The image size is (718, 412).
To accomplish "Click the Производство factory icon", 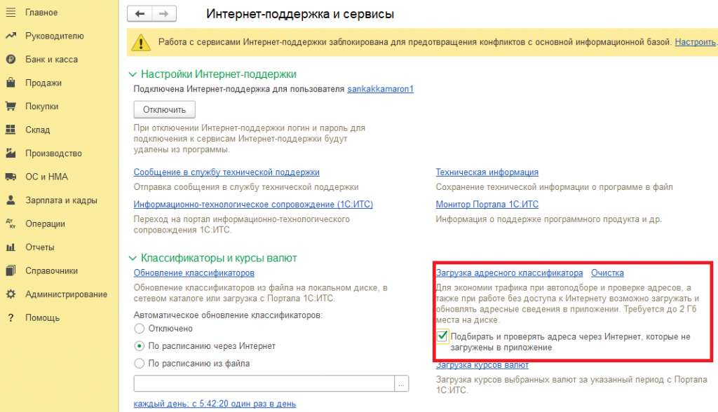I will point(11,153).
